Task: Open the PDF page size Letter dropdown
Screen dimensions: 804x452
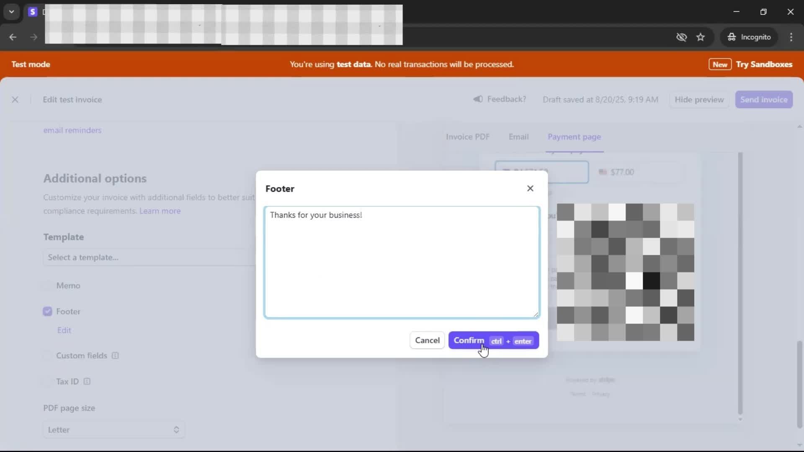Action: click(x=113, y=430)
